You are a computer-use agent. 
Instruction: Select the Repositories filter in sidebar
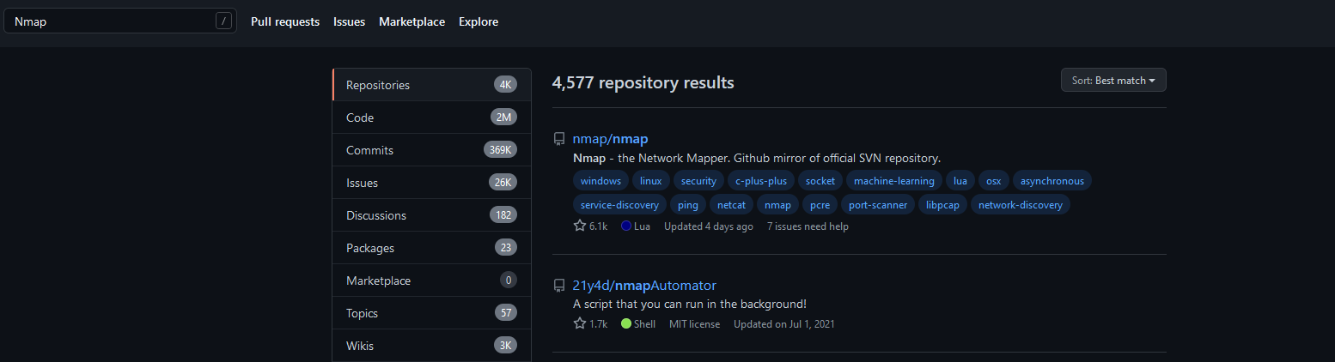click(x=432, y=85)
